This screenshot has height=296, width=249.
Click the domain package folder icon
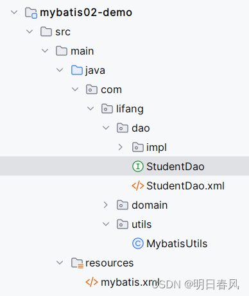(123, 205)
